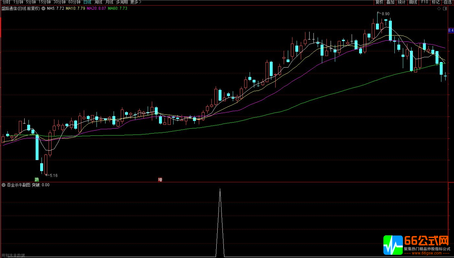Open the dropdown arrow beside 盛路通信 title
This screenshot has height=258, width=454.
[x=43, y=9]
